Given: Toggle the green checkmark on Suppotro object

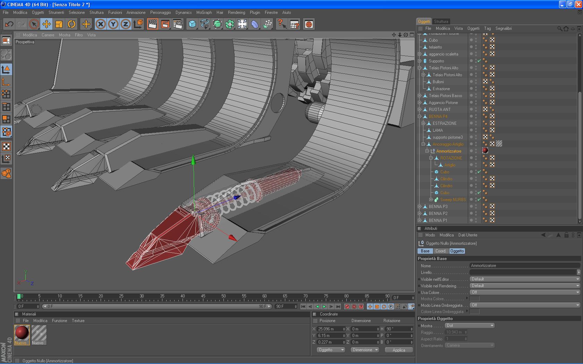Looking at the screenshot, I should (x=479, y=61).
